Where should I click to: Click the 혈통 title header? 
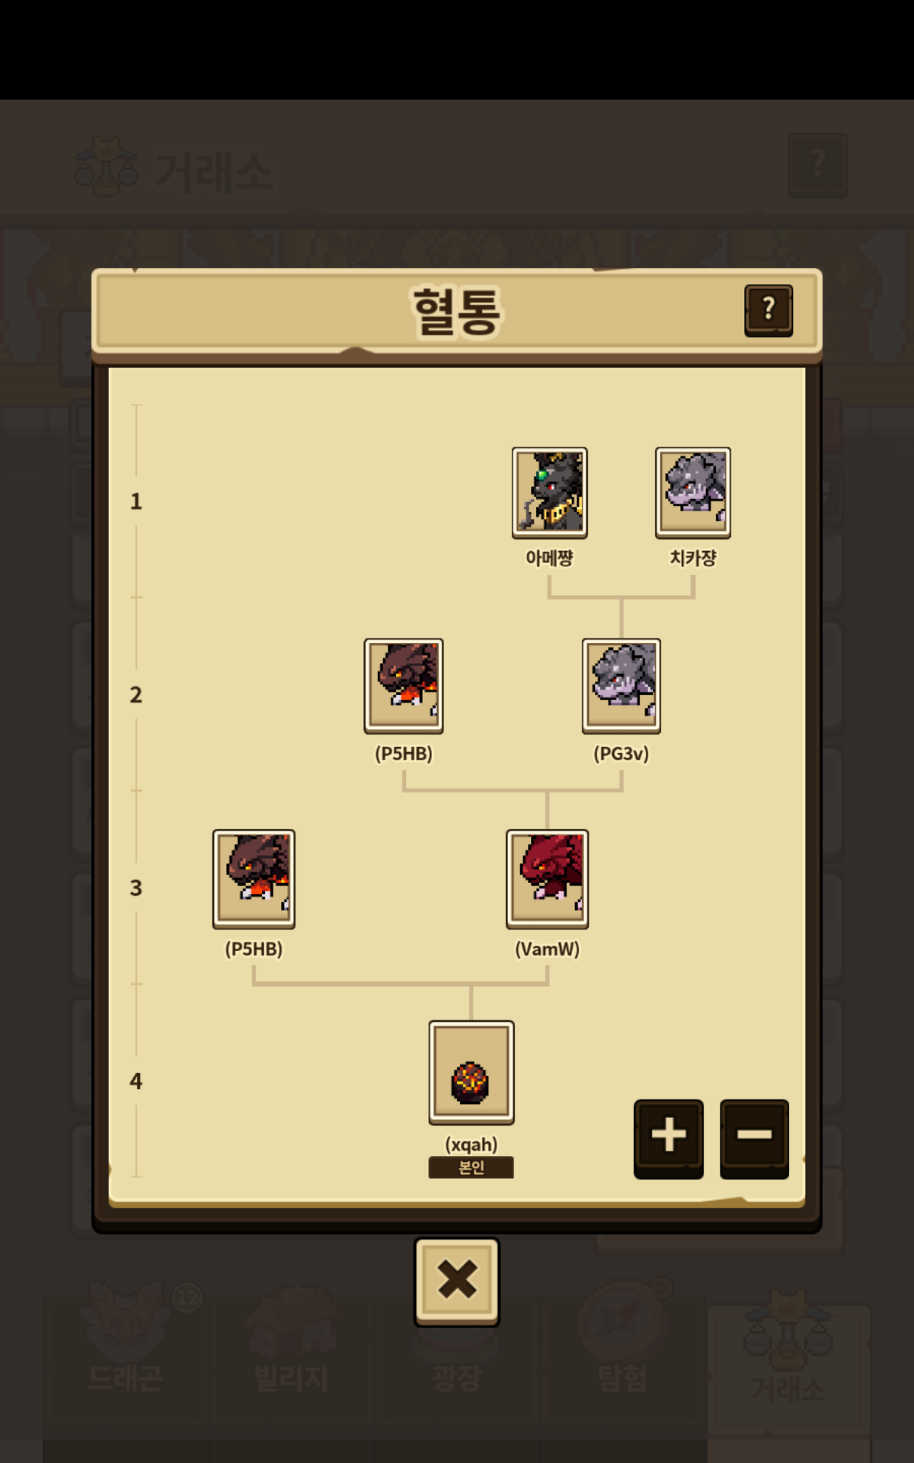[x=457, y=311]
